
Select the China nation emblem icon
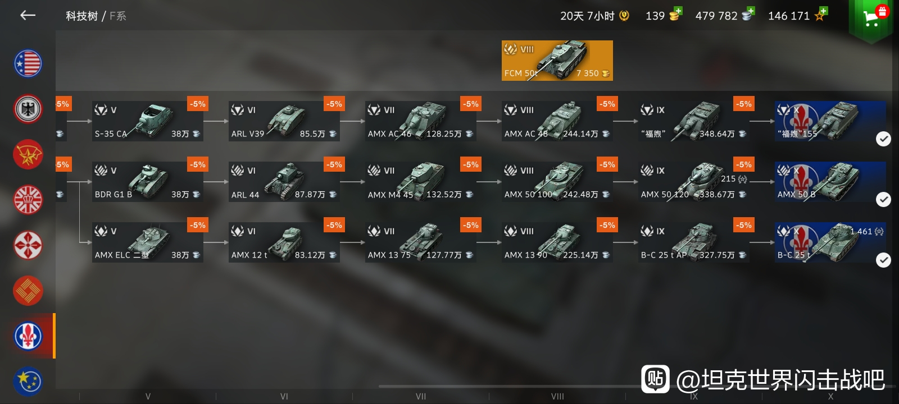(28, 291)
